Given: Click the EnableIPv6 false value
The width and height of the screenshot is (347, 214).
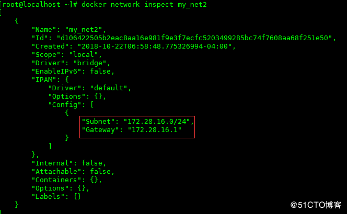Looking at the screenshot, I should [x=100, y=71].
